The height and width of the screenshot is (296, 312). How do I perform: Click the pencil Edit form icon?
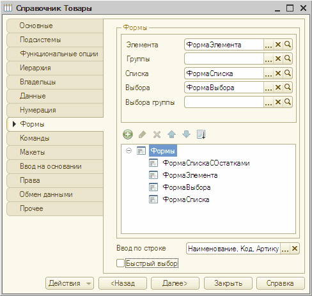[143, 134]
